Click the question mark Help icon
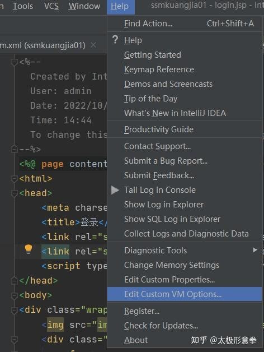Image resolution: width=264 pixels, height=352 pixels. click(115, 40)
